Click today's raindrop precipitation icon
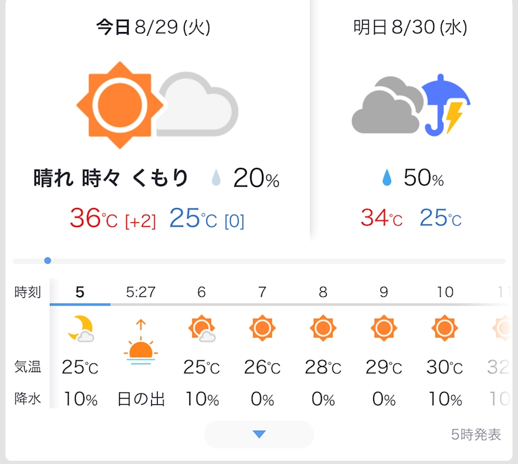This screenshot has height=464, width=518. (216, 179)
